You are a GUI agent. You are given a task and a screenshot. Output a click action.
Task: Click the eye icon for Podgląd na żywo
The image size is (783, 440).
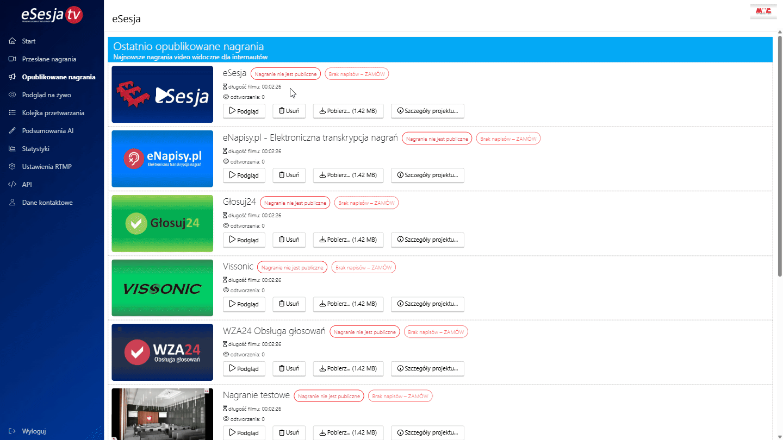(12, 95)
